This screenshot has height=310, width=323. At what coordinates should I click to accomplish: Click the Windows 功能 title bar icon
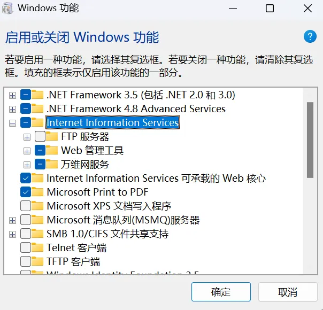click(x=9, y=9)
